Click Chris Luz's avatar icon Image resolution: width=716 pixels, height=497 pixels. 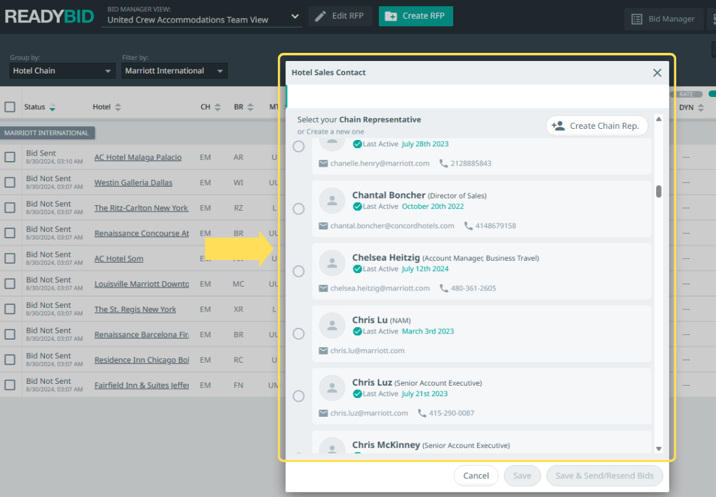click(x=332, y=388)
